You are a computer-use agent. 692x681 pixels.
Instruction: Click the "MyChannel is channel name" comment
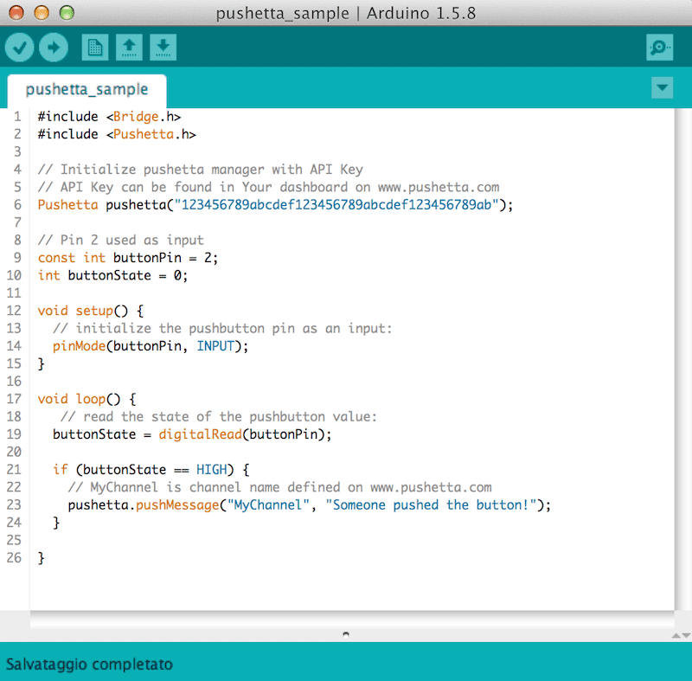[279, 487]
